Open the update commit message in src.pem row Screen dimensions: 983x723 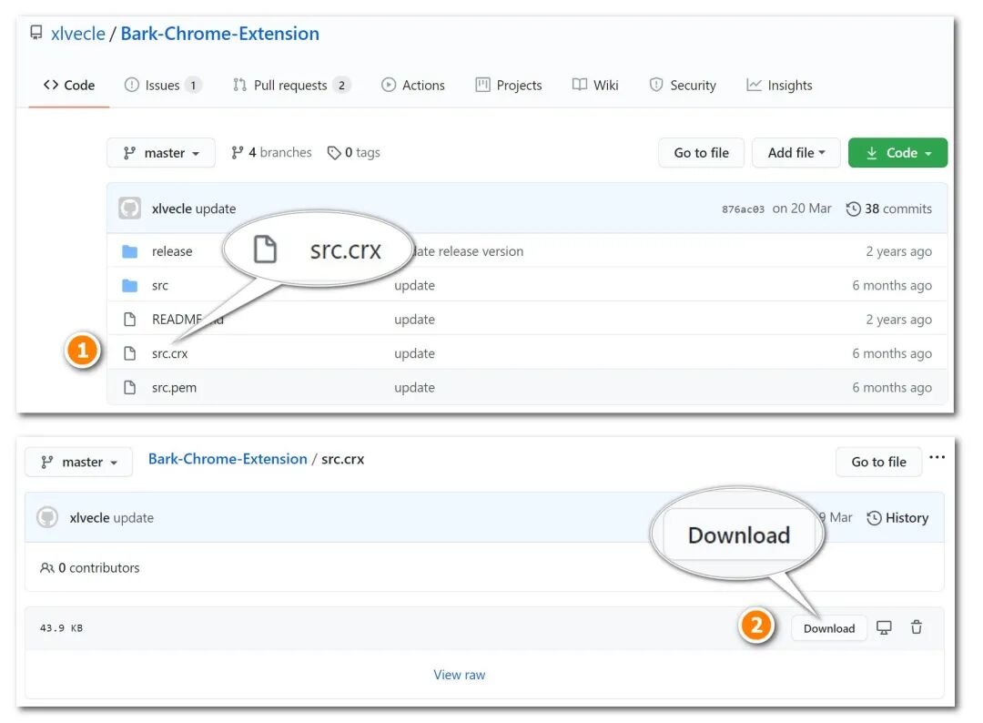pyautogui.click(x=414, y=388)
